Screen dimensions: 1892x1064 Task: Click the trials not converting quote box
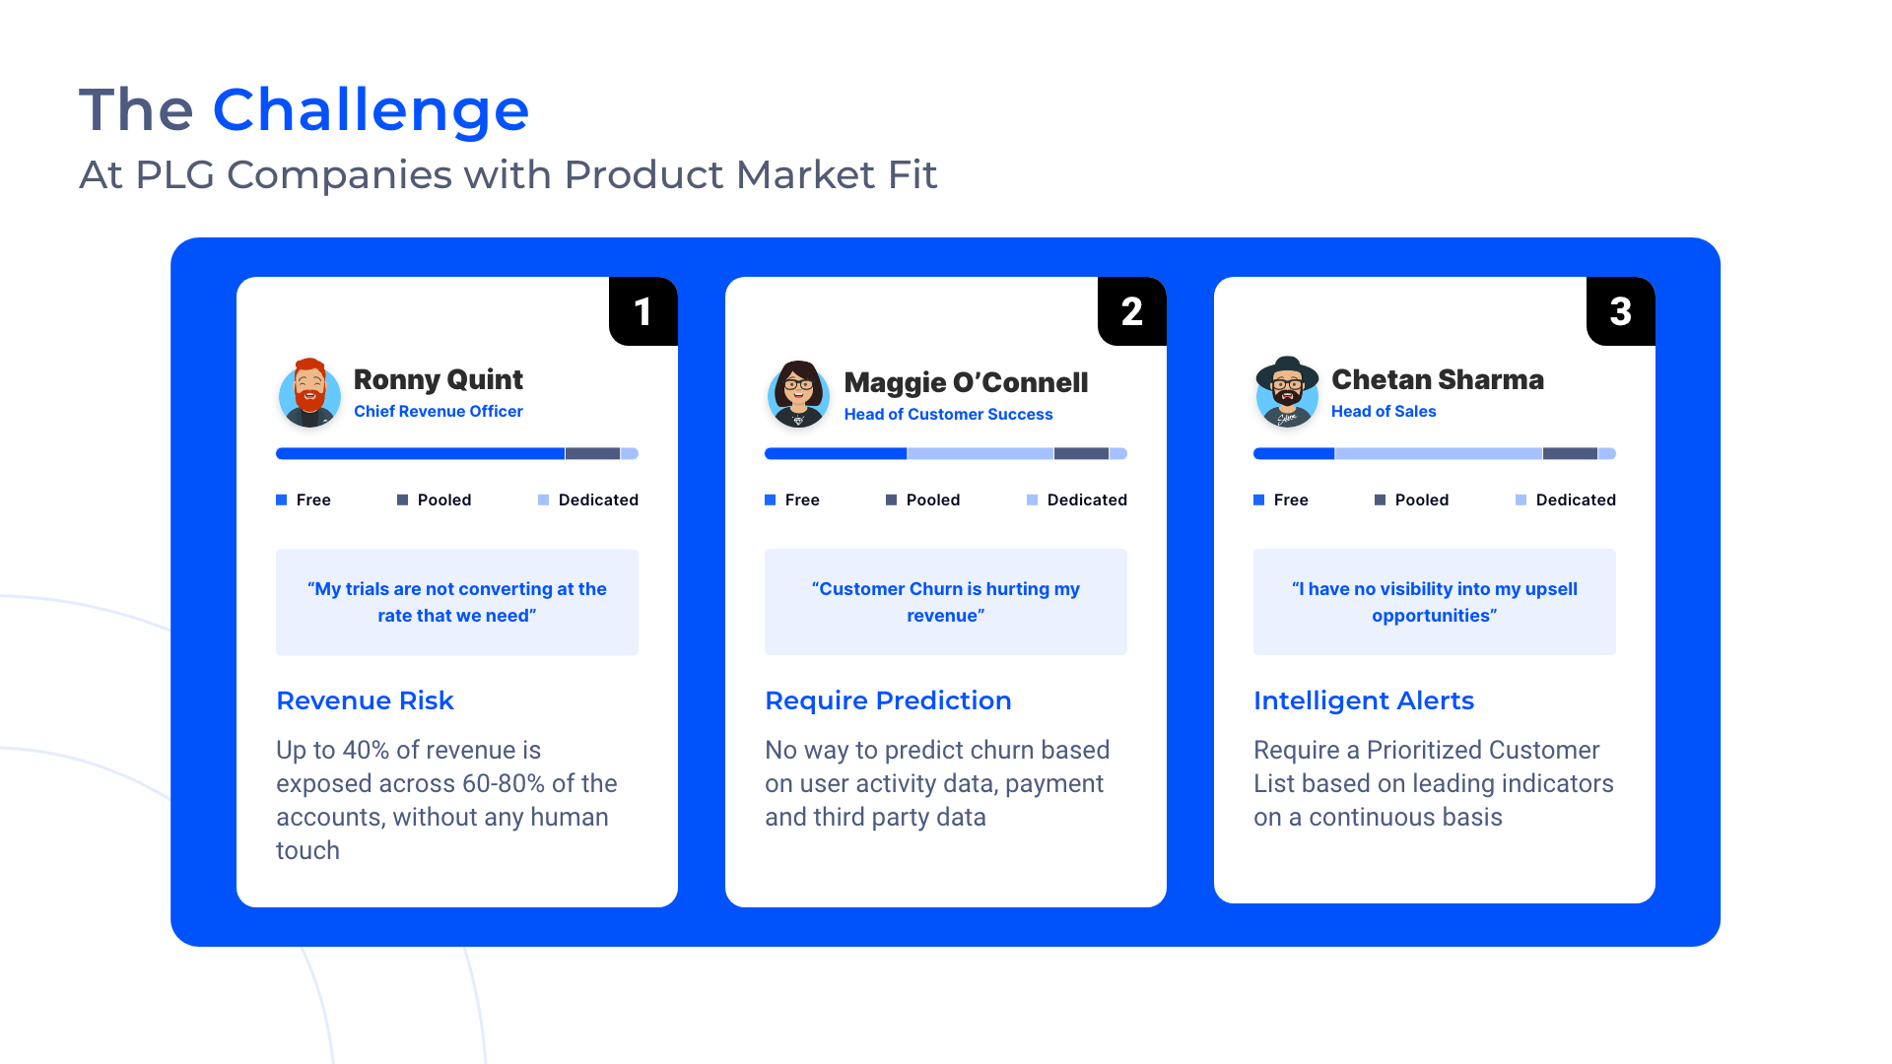[457, 602]
